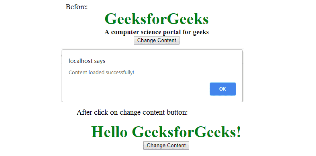This screenshot has width=316, height=156.
Task: Click the Change Content button under the tagline
Action: 157,40
